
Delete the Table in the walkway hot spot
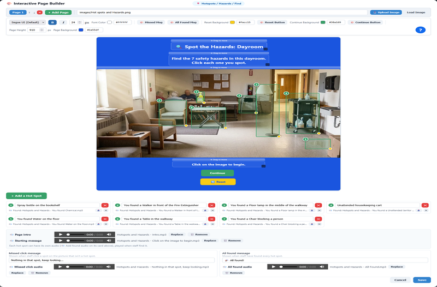[x=211, y=219]
